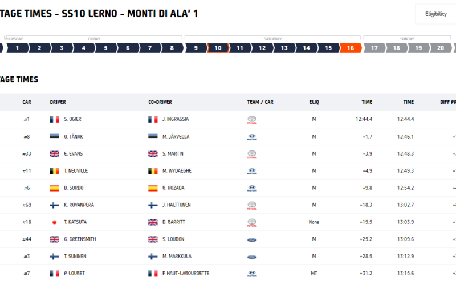Screen dimensions: 456x285
Task: Open the Eligibility filter dropdown
Action: point(435,14)
